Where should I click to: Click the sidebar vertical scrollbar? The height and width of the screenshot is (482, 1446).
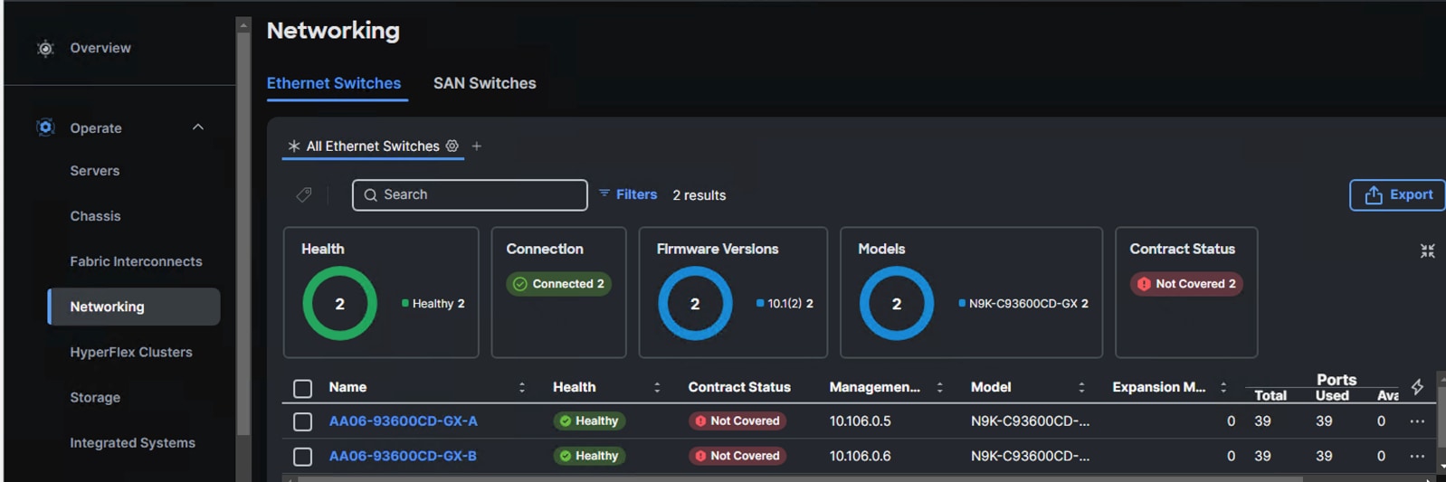243,233
